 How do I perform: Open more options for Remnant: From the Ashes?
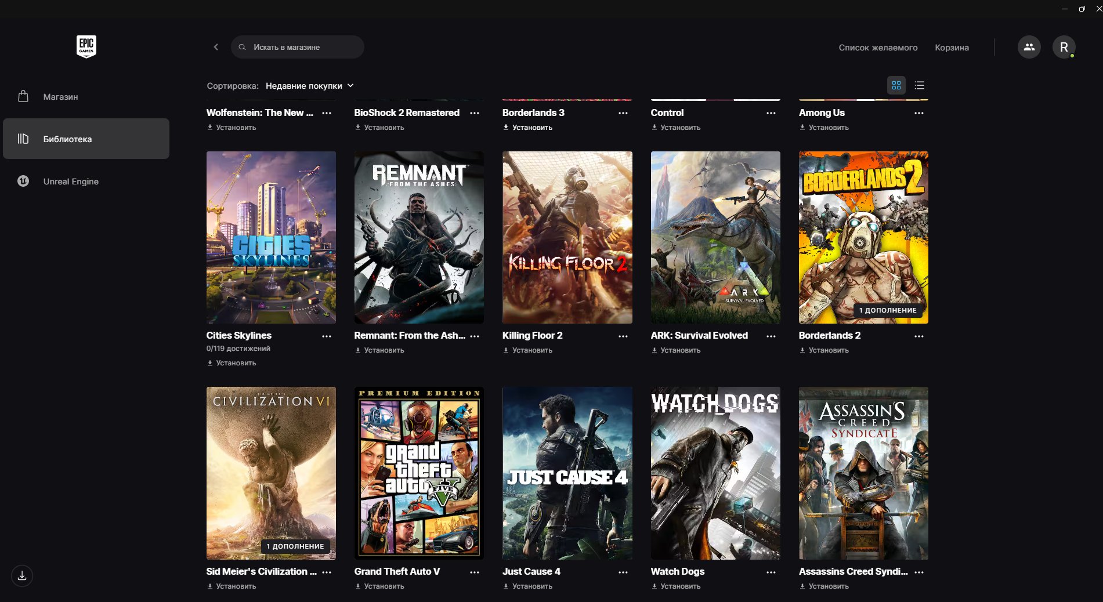475,336
